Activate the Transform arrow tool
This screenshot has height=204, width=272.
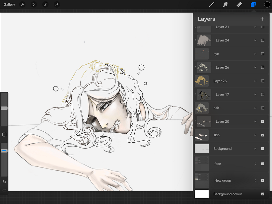pyautogui.click(x=57, y=5)
